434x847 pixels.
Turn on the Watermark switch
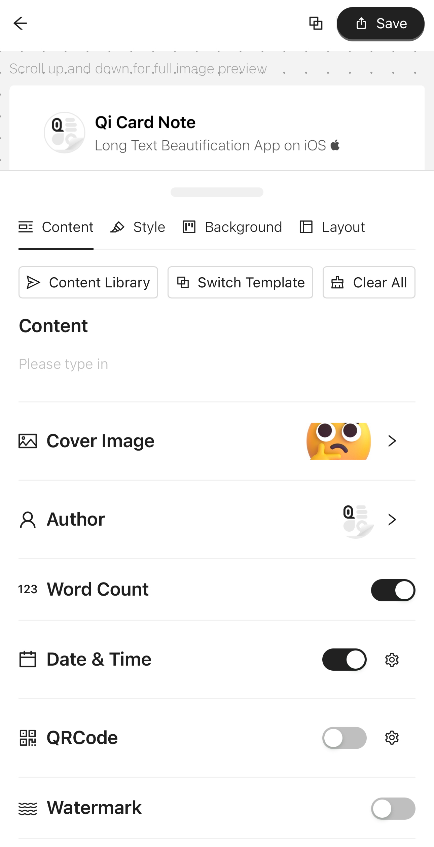[x=393, y=808]
